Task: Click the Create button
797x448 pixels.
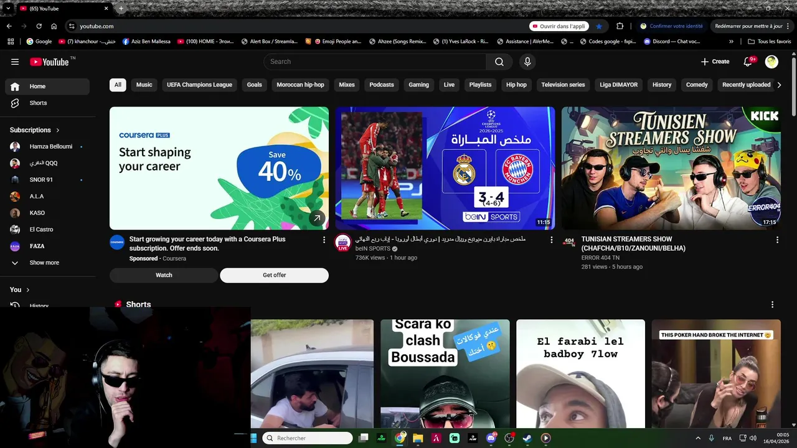Action: 715,62
